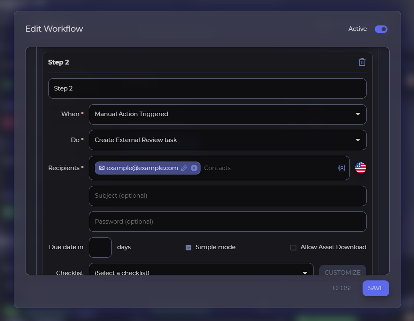Click the envelope icon on the recipient chip
The width and height of the screenshot is (414, 321).
click(102, 168)
